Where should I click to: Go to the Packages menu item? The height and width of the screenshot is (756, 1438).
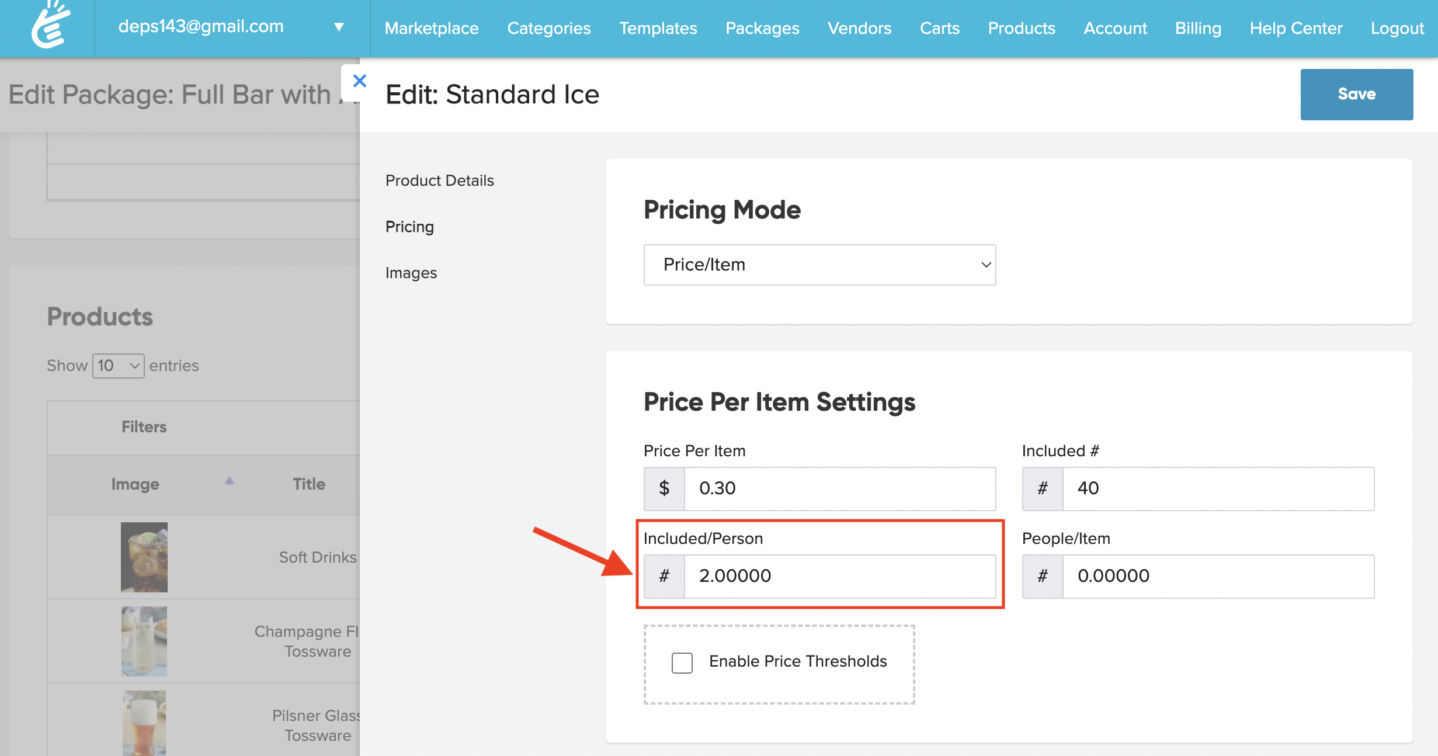pos(762,28)
